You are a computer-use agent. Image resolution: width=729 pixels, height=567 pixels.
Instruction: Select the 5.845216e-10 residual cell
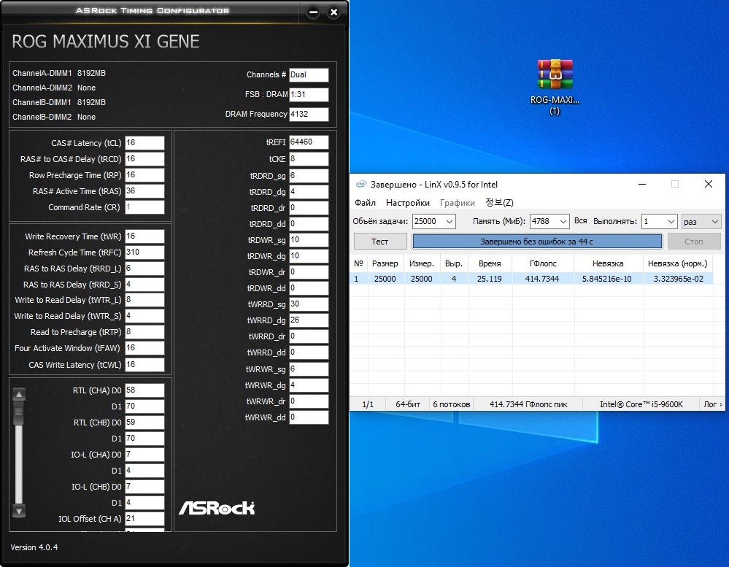(x=607, y=279)
